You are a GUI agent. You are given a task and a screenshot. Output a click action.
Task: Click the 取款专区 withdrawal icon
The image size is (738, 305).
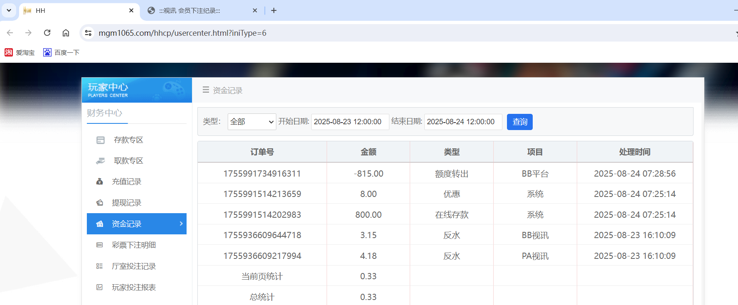pyautogui.click(x=101, y=161)
